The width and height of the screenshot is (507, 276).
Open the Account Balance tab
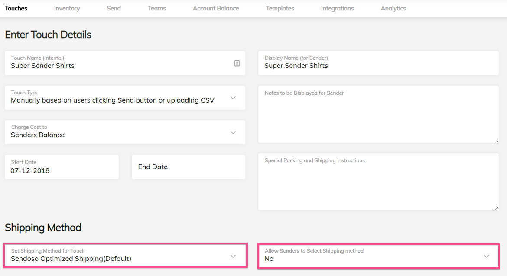[x=216, y=8]
